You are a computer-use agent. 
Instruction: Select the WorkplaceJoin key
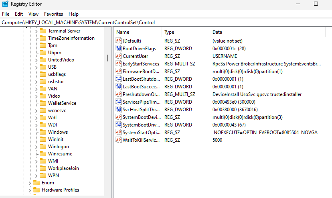coord(63,168)
